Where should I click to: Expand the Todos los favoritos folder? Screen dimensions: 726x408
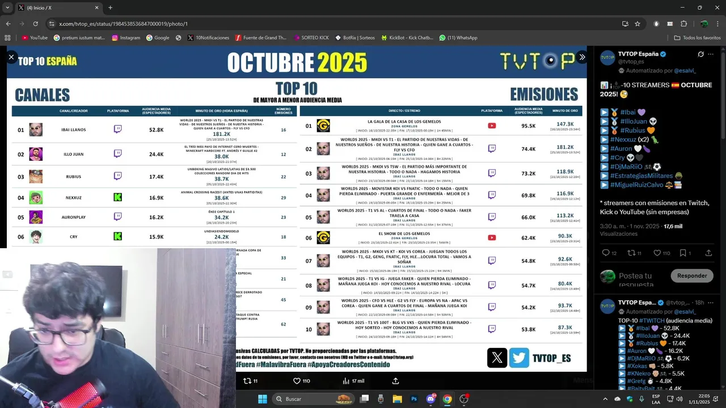(697, 38)
